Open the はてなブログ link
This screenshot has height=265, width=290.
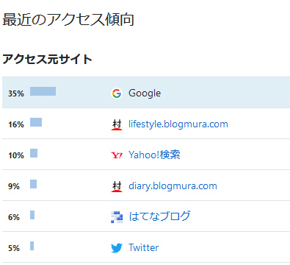pyautogui.click(x=159, y=216)
